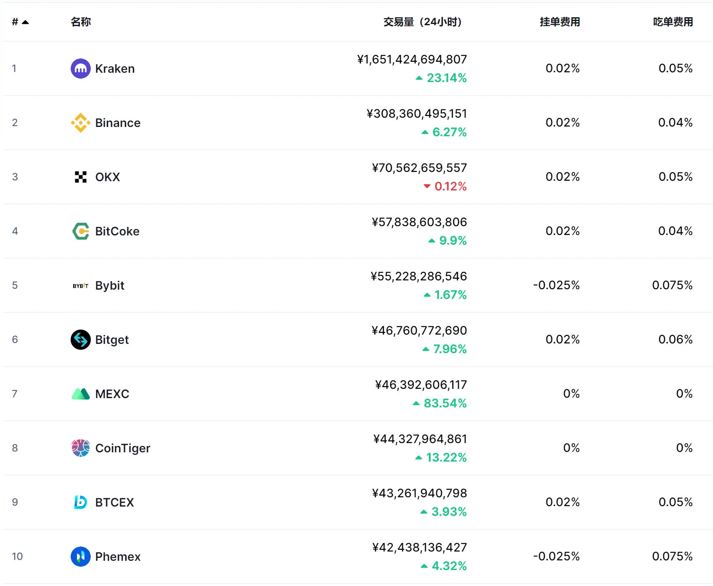Viewport: 713px width, 586px height.
Task: Click the Binance exchange logo icon
Action: click(80, 123)
